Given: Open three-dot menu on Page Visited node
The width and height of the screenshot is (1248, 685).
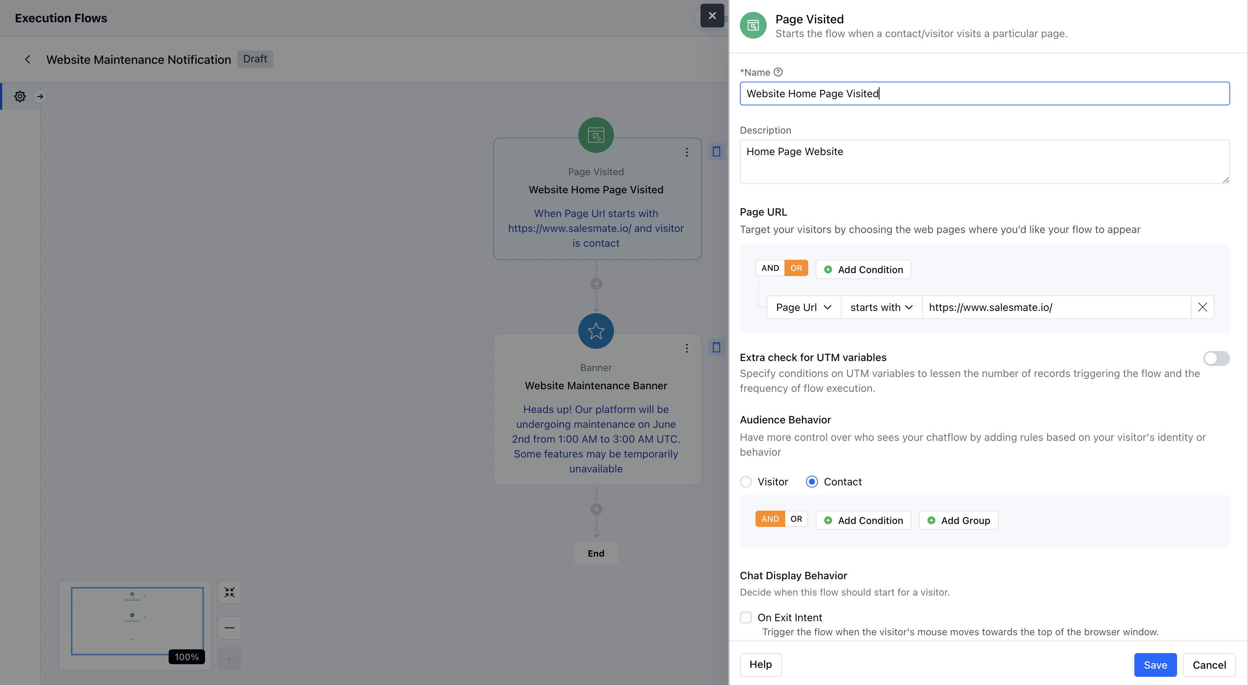Looking at the screenshot, I should (x=686, y=153).
